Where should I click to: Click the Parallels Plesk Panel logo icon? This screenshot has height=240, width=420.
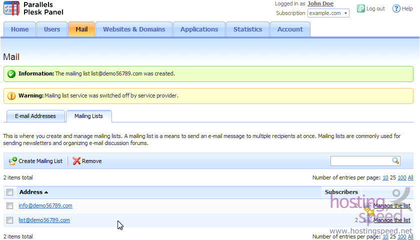(x=11, y=8)
